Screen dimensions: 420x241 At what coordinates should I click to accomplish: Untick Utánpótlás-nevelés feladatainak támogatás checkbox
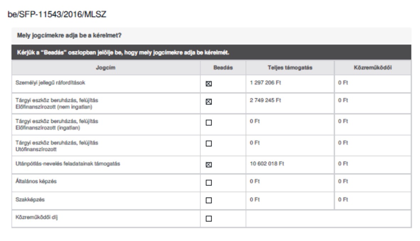tap(209, 164)
